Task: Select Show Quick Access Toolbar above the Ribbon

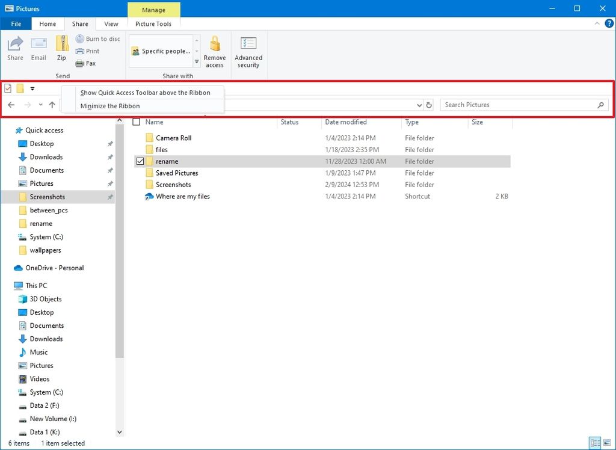Action: tap(146, 93)
